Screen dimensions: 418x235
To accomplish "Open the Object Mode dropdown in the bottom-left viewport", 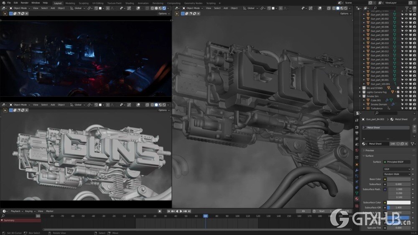I will [20, 105].
